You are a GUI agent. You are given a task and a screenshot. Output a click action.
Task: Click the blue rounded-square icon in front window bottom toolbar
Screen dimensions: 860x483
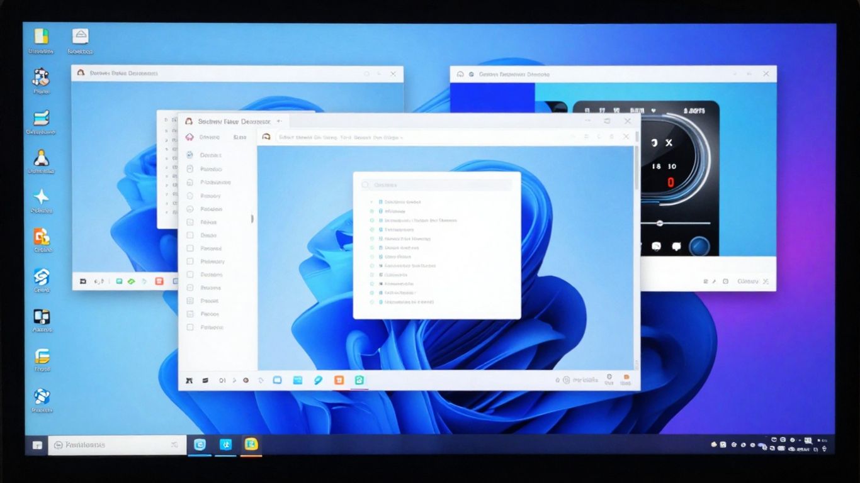click(277, 380)
